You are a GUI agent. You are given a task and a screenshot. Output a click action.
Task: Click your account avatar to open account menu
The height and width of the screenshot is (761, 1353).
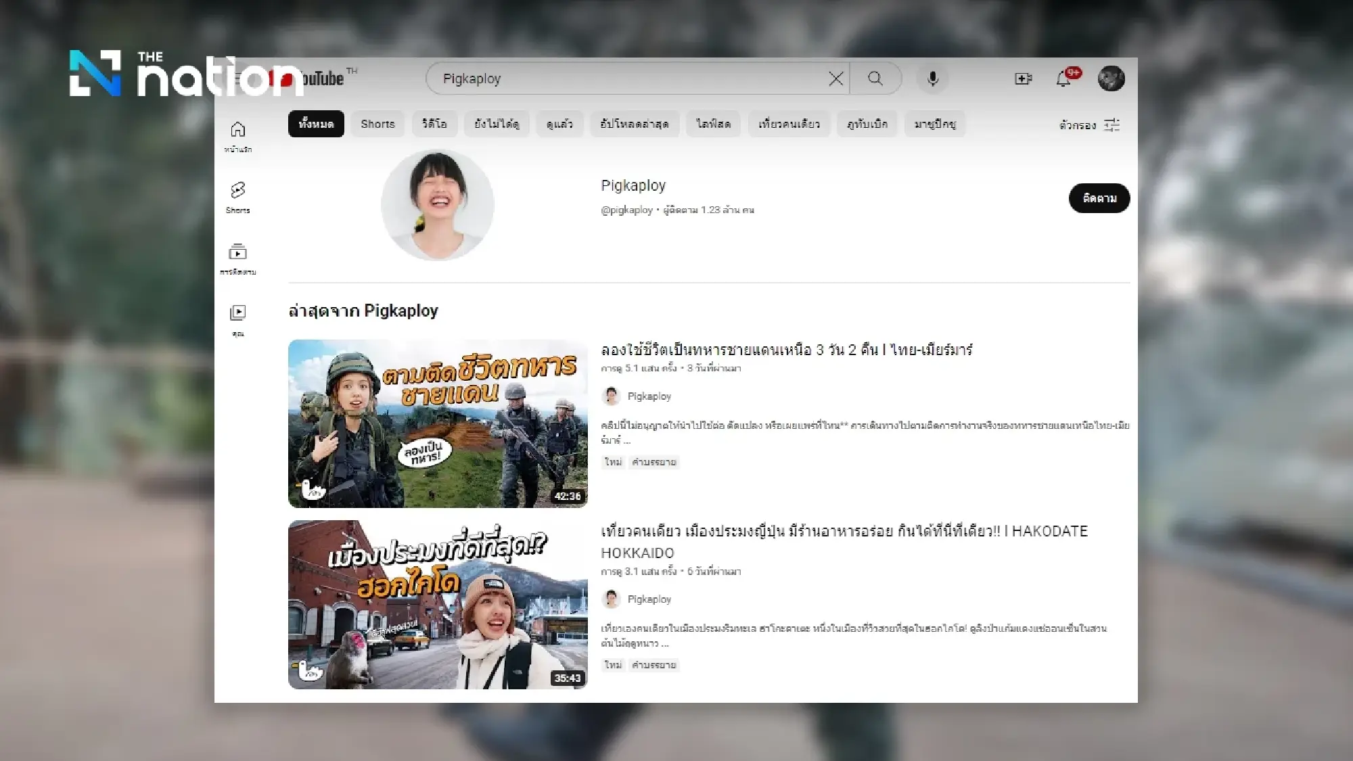1112,78
